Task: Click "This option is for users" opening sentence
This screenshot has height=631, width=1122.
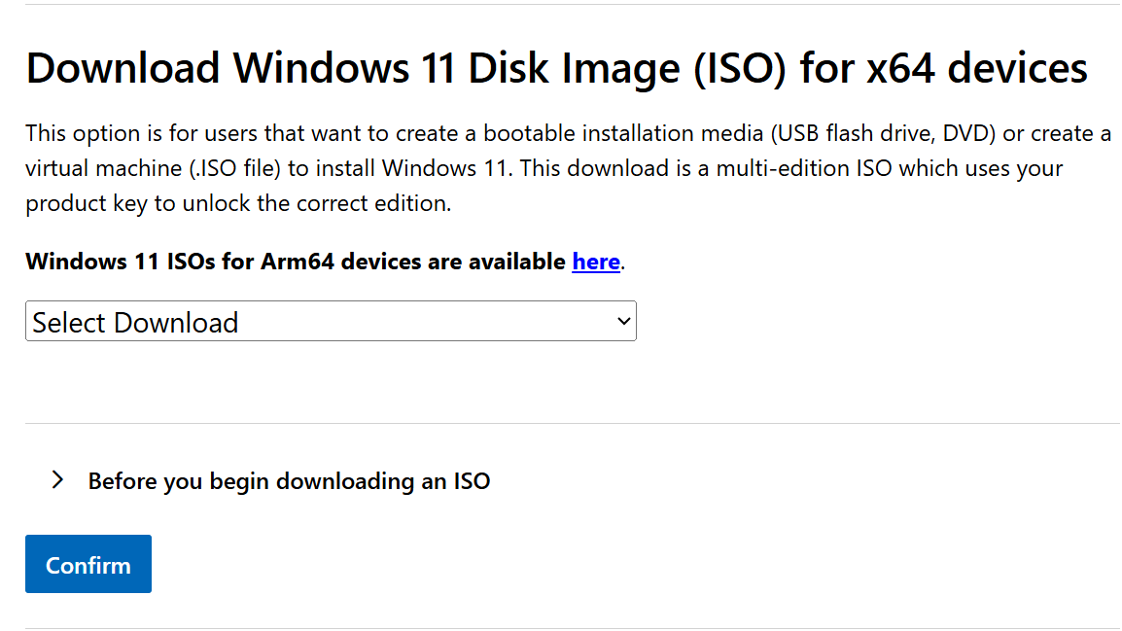Action: (144, 133)
